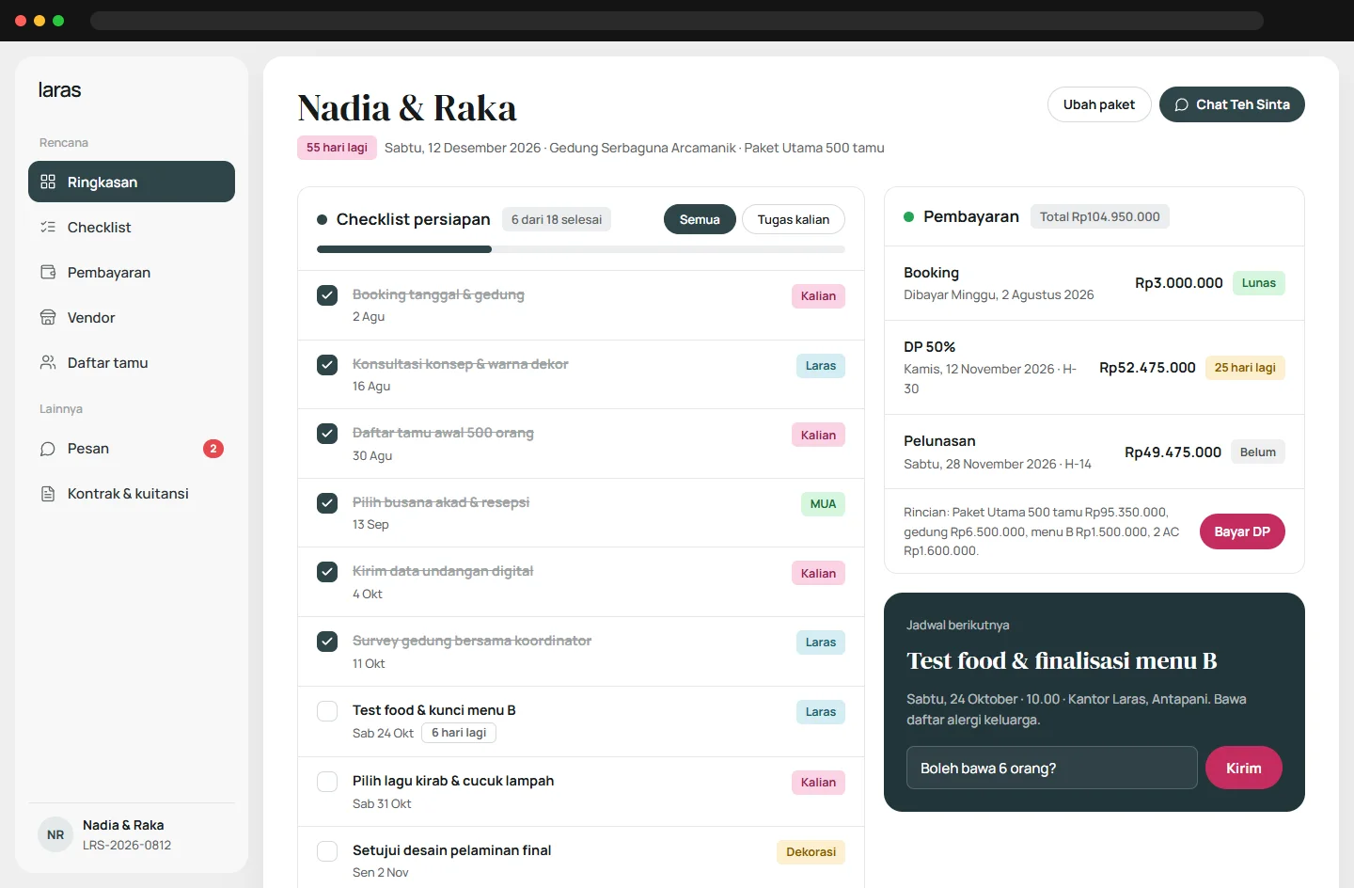Click the laras logo
The height and width of the screenshot is (888, 1354).
(x=59, y=90)
